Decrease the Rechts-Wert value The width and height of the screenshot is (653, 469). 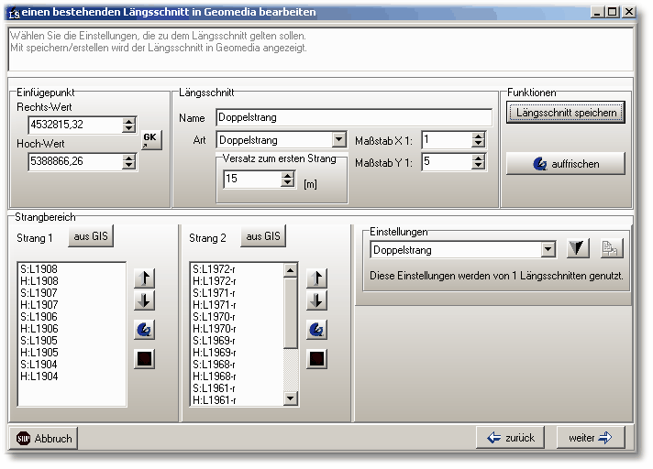(x=129, y=128)
